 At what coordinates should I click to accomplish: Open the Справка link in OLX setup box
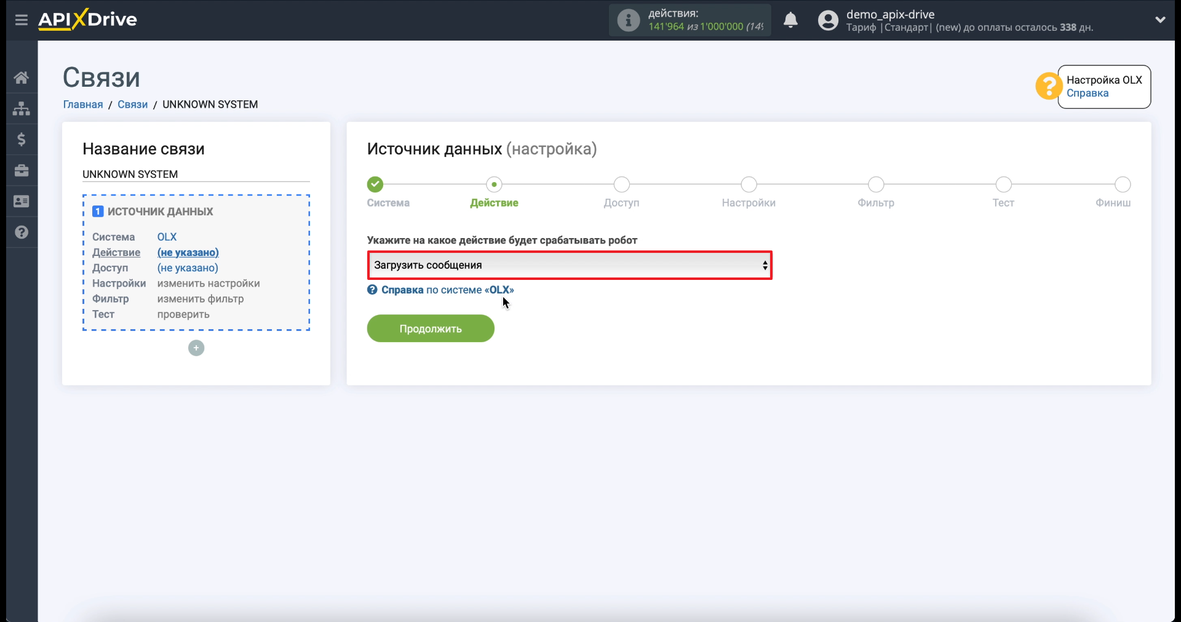[x=1087, y=94]
